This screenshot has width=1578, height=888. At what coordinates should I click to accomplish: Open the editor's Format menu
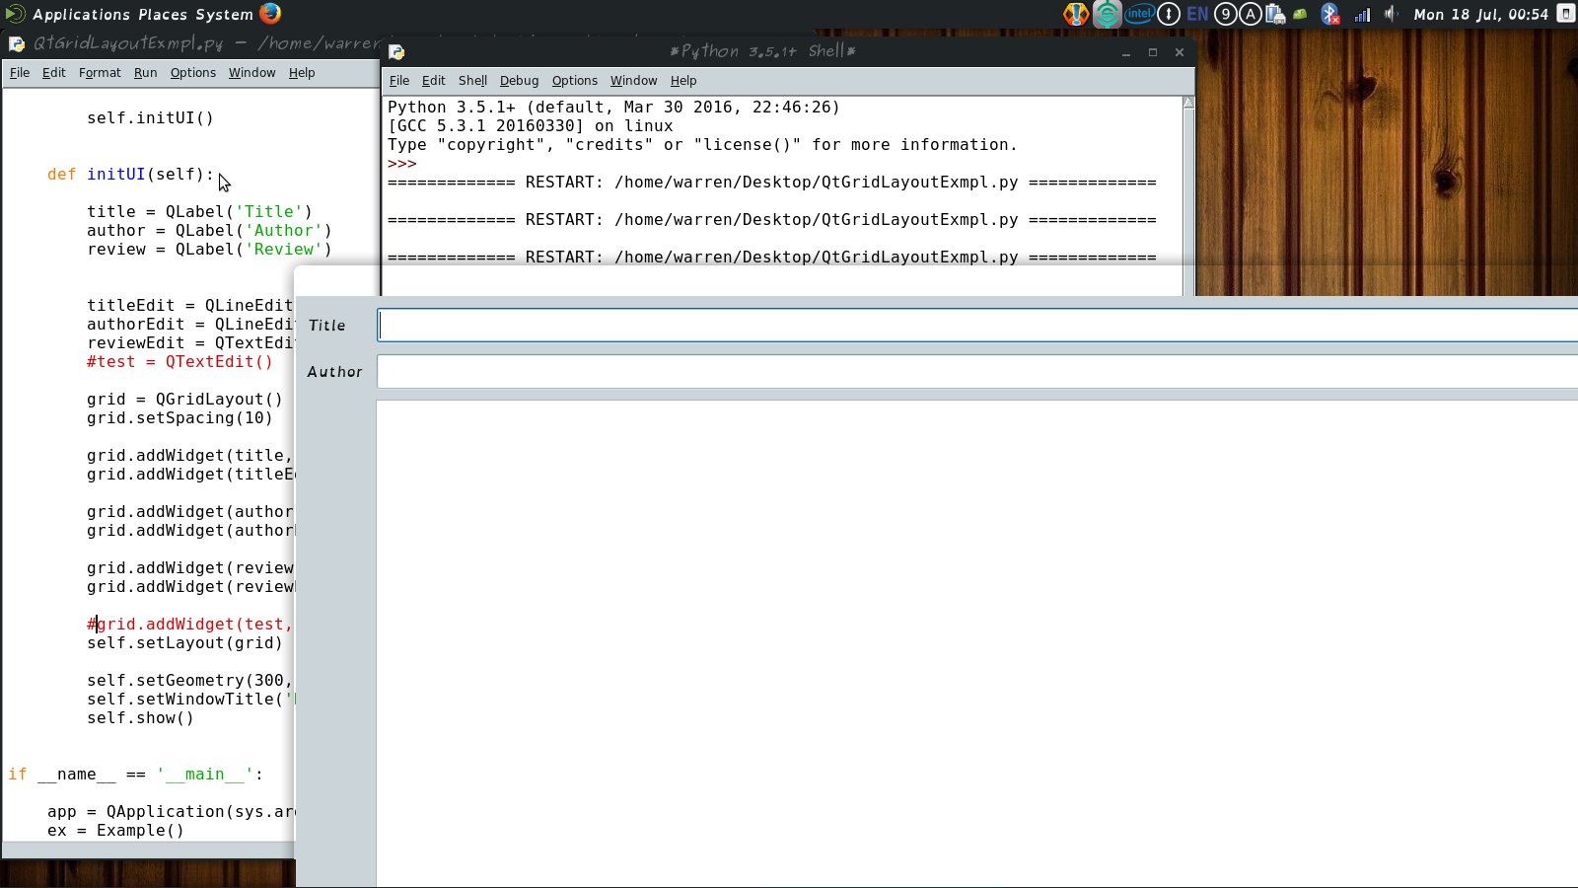coord(100,73)
